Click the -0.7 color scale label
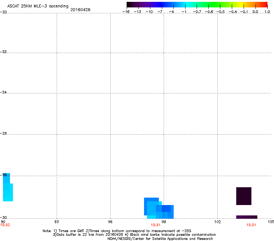Image resolution: width=274 pixels, height=241 pixels. tap(197, 12)
